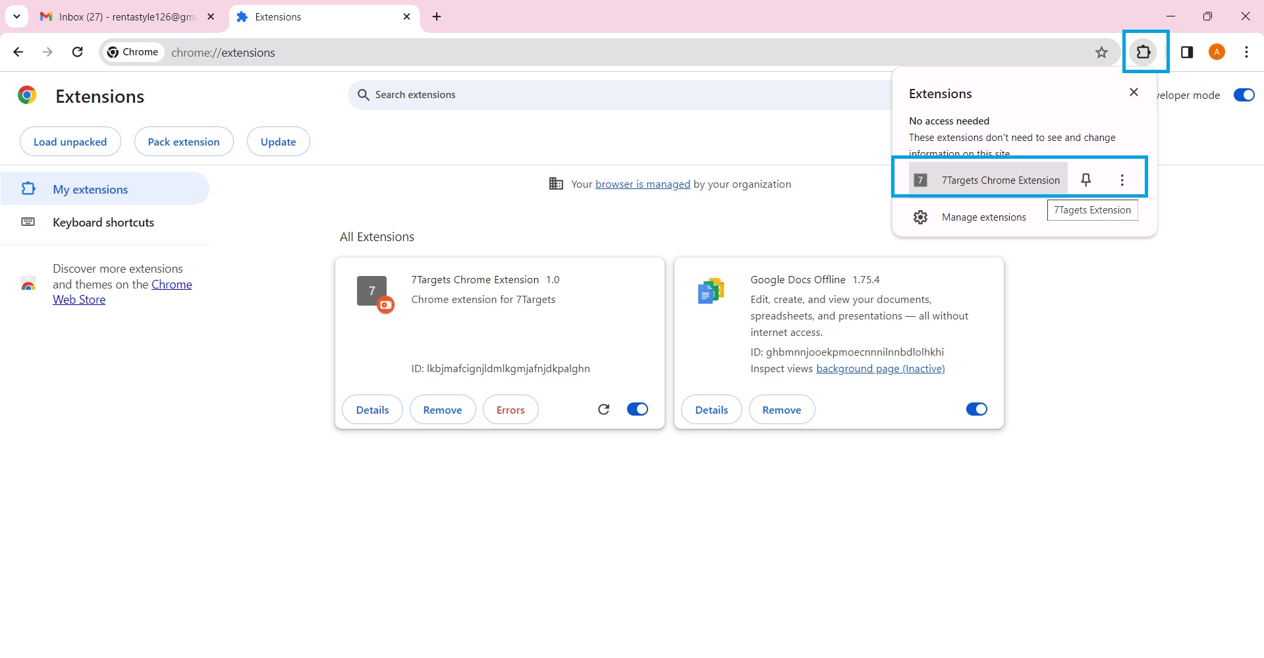Open the tab search dropdown arrow
1264x658 pixels.
[16, 16]
